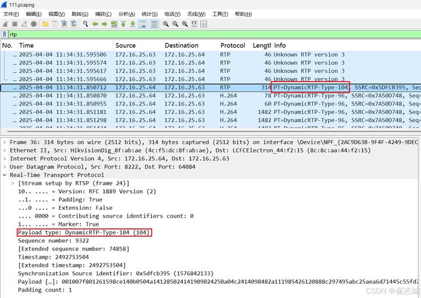Sort by the Source column header
The width and height of the screenshot is (421, 298).
pyautogui.click(x=139, y=45)
